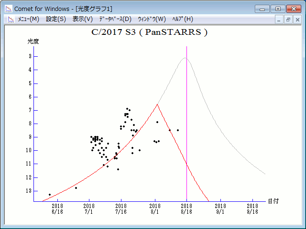Open the データベース(D) database menu
The image size is (306, 229).
pos(115,19)
